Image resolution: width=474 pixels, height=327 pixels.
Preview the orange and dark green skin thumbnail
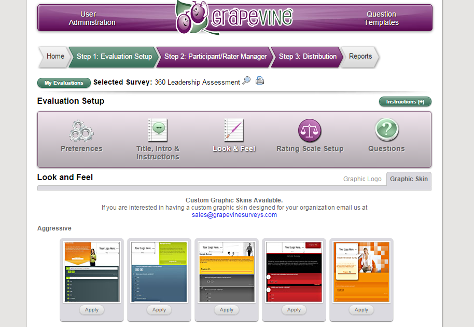click(x=92, y=272)
